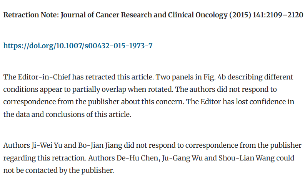Click the author name De-Hu Chen

click(x=138, y=158)
